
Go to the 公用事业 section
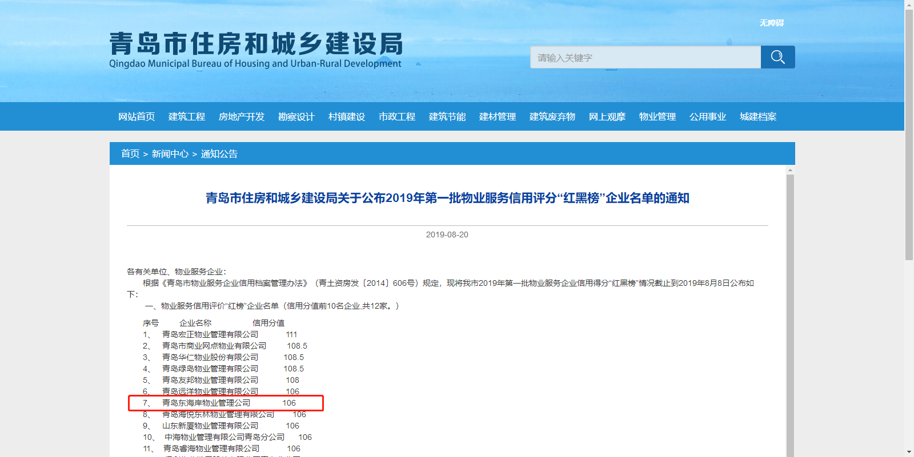pyautogui.click(x=708, y=117)
